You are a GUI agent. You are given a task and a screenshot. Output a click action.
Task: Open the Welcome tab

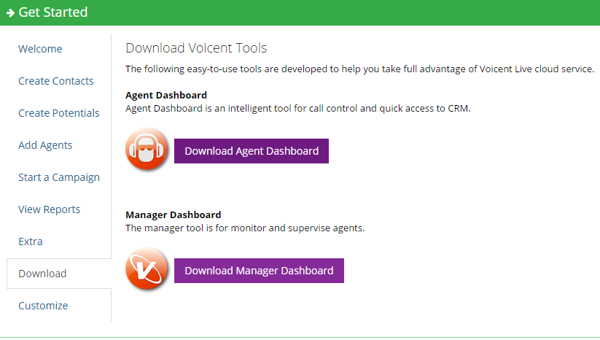[x=40, y=49]
